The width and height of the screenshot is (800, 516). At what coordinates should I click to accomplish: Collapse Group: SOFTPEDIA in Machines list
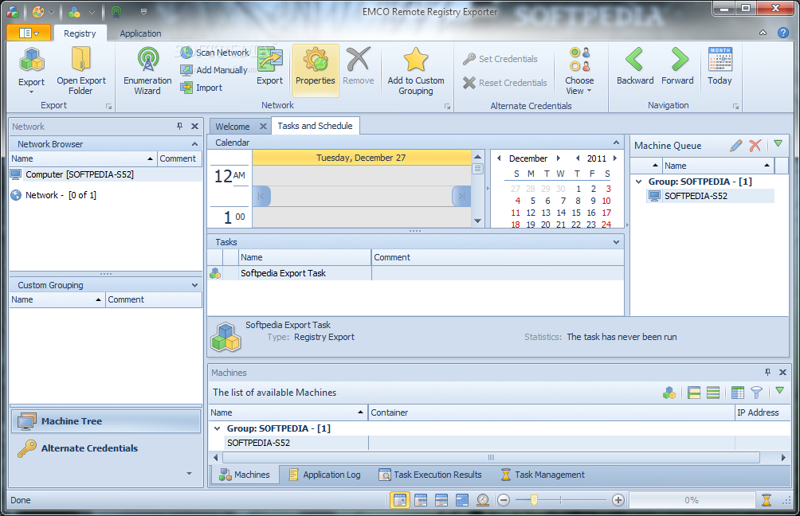(x=218, y=428)
